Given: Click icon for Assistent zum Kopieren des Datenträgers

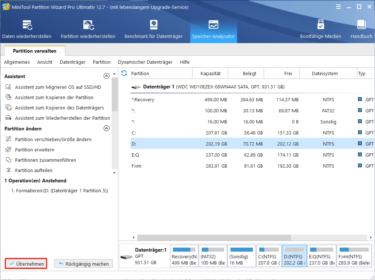Looking at the screenshot, I should click(x=8, y=108).
